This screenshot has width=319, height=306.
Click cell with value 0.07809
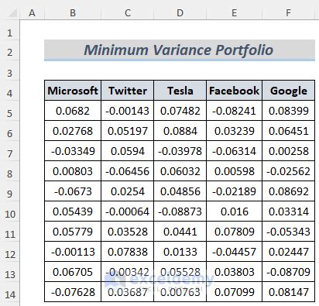[235, 232]
